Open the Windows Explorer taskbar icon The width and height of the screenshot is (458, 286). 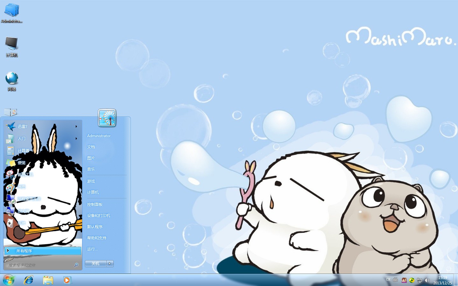(48, 280)
